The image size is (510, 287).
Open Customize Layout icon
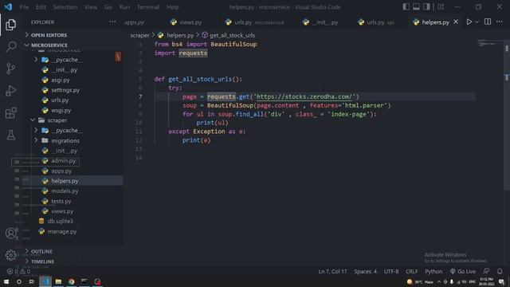point(441,7)
